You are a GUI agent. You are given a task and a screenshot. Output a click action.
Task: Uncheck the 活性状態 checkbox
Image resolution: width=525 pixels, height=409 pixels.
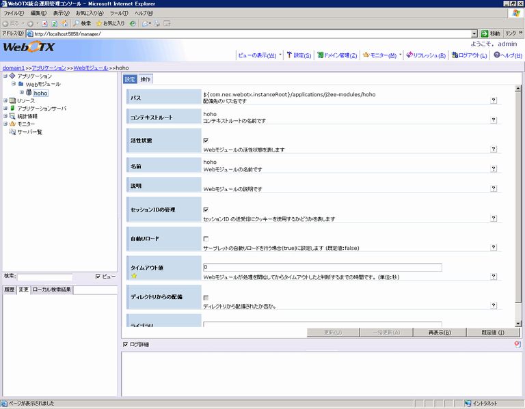(206, 140)
